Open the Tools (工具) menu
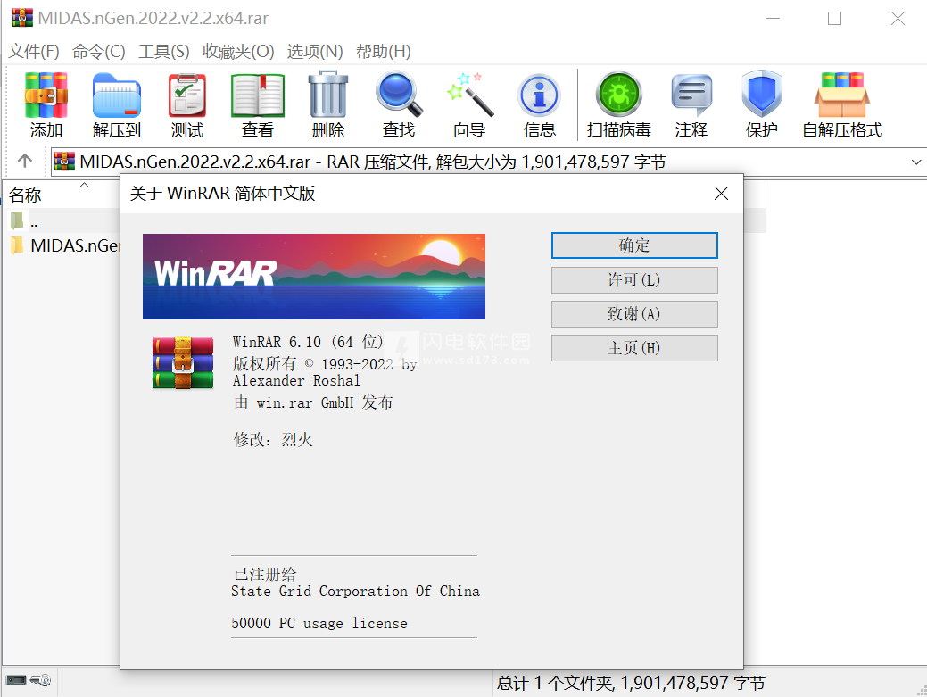 click(164, 52)
